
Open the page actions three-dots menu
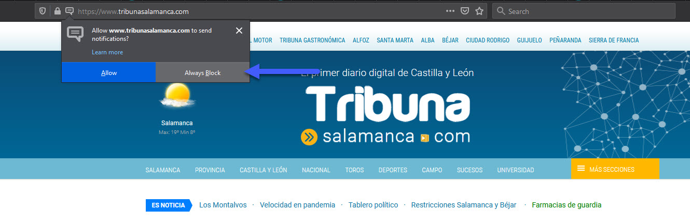coord(450,11)
